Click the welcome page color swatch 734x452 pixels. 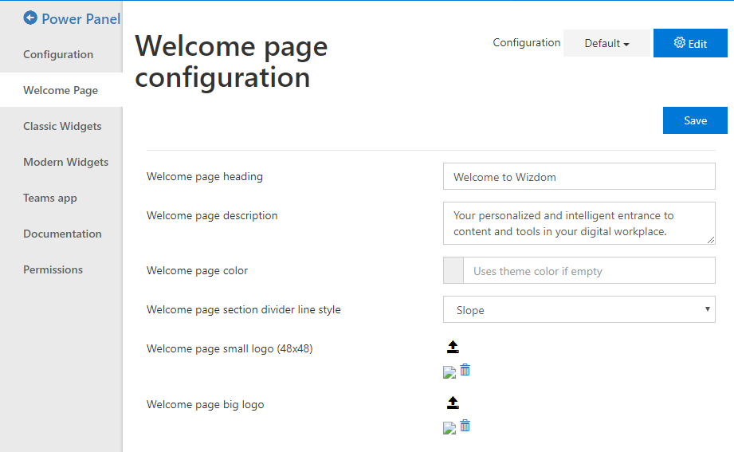click(x=453, y=270)
